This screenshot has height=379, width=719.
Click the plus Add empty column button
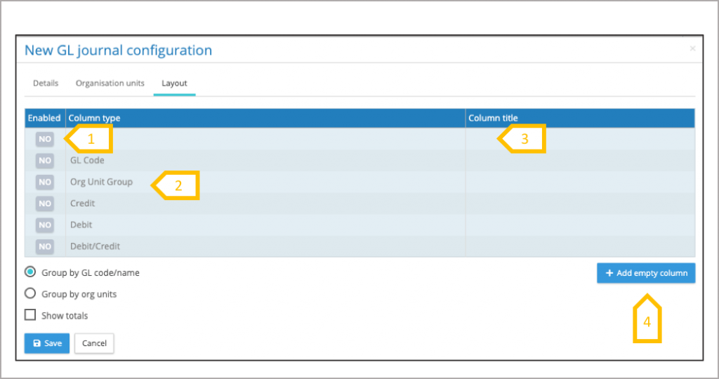pyautogui.click(x=646, y=273)
